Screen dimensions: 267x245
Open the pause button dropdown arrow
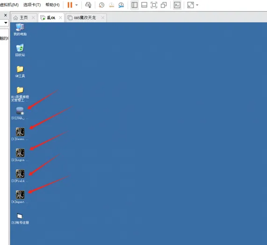pyautogui.click(x=77, y=5)
